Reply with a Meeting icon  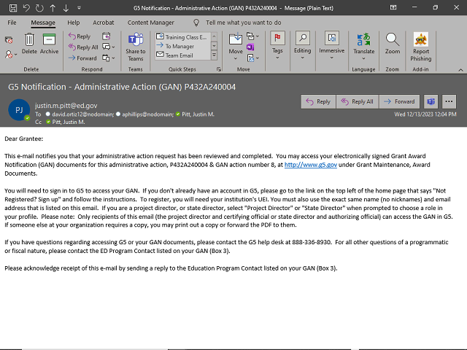click(107, 36)
